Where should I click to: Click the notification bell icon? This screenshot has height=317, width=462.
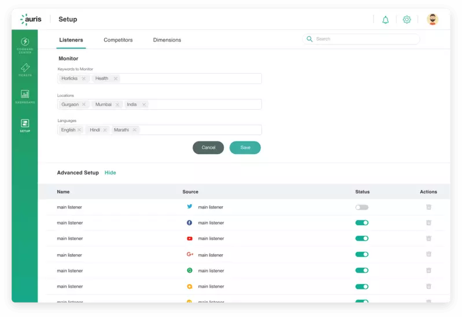pyautogui.click(x=386, y=20)
